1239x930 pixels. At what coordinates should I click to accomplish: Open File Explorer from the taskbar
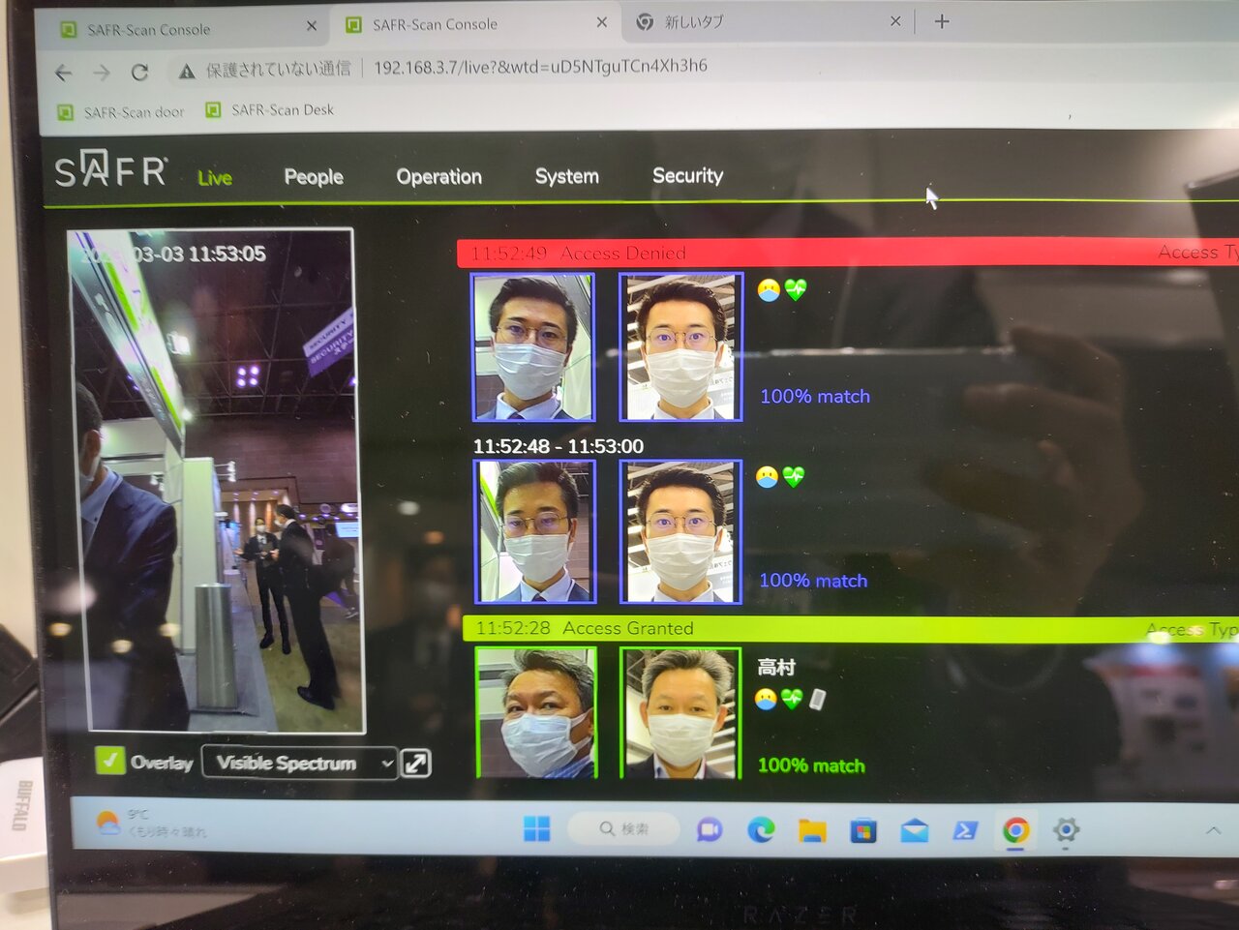812,830
